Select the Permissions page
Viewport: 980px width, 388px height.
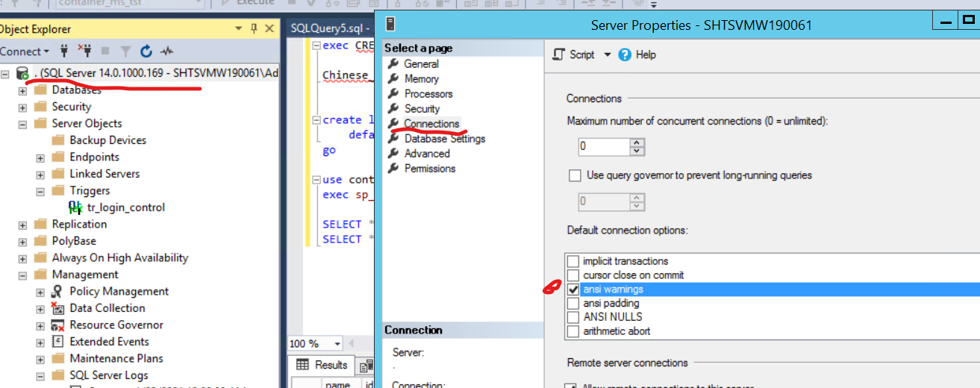pyautogui.click(x=430, y=169)
